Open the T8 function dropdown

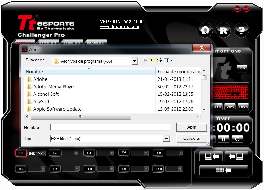tap(111, 169)
